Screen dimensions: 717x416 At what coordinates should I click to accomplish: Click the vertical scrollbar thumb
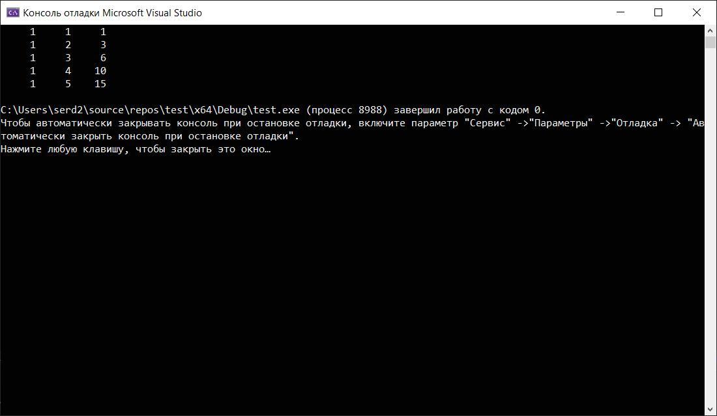(710, 42)
